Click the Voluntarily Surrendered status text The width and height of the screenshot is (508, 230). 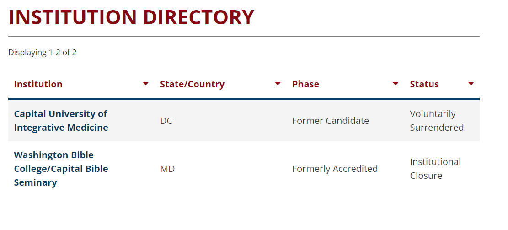[x=437, y=121]
